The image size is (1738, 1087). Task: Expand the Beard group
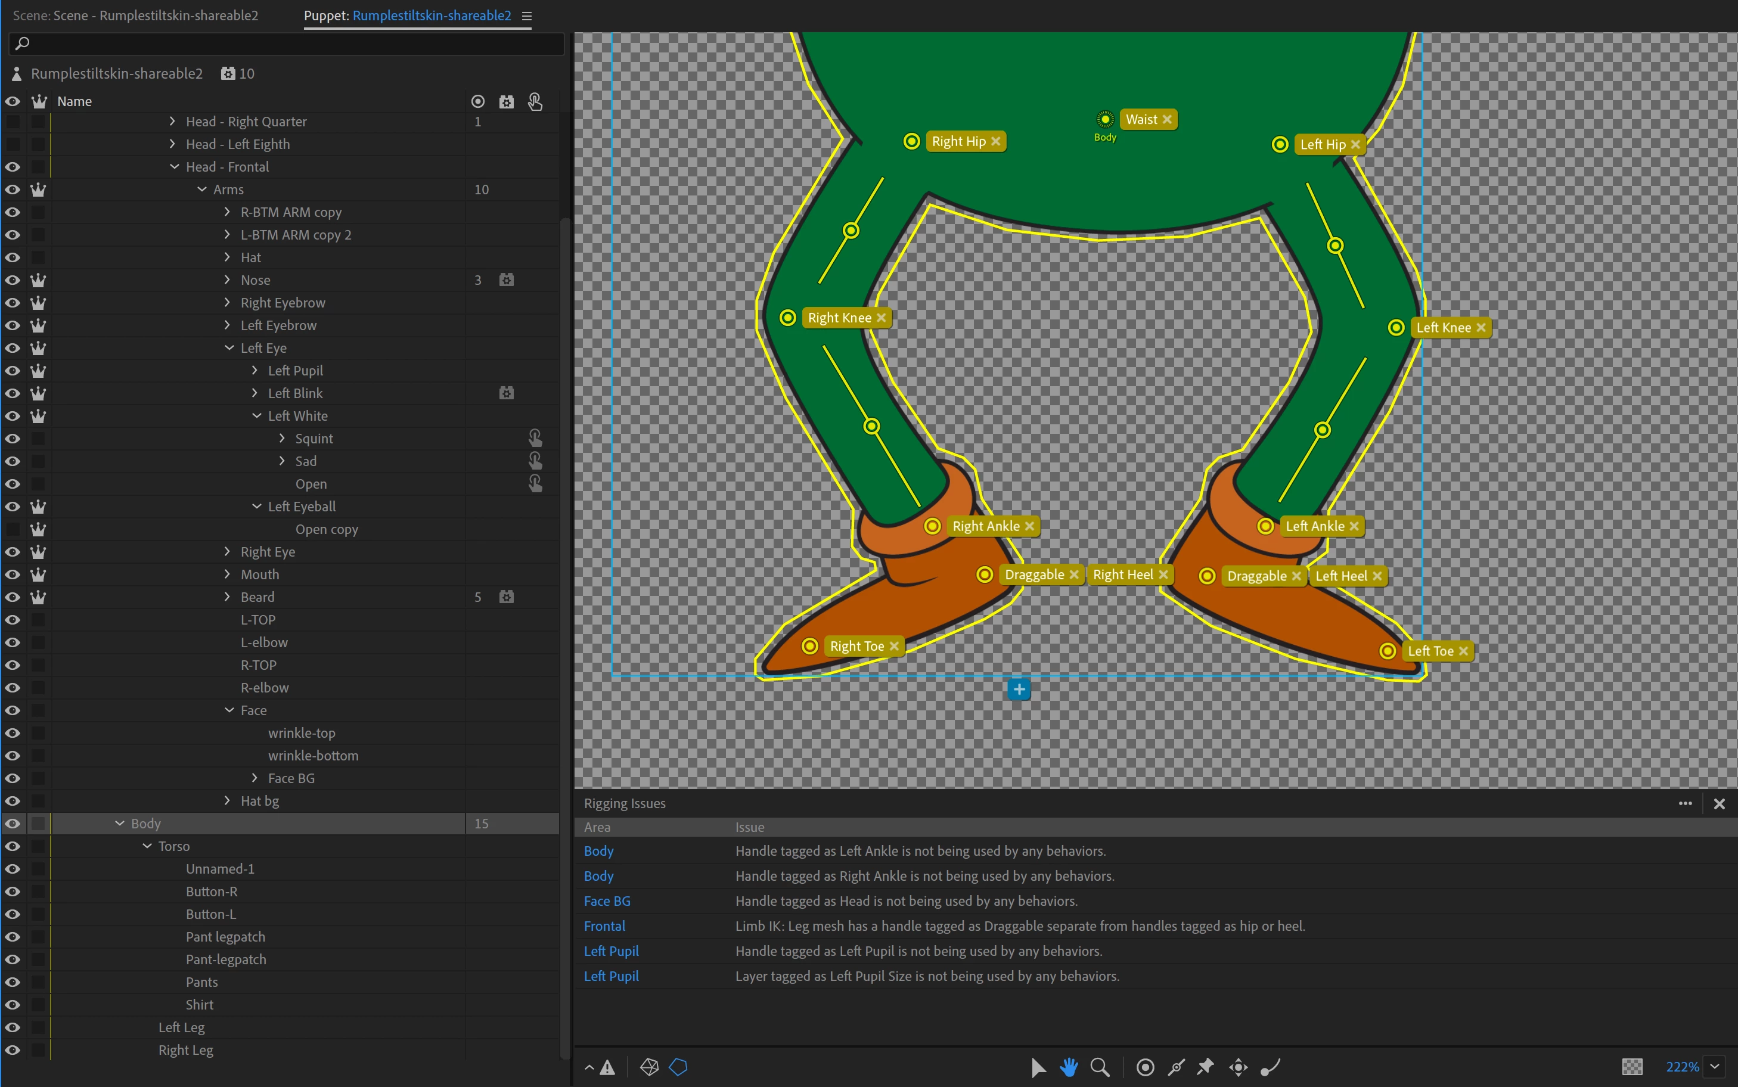pyautogui.click(x=227, y=597)
